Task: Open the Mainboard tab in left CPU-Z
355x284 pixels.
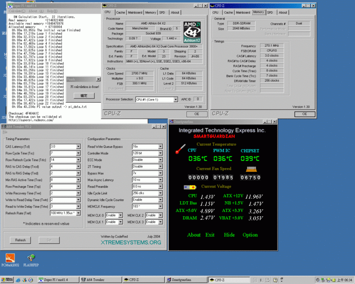Action: [135, 13]
